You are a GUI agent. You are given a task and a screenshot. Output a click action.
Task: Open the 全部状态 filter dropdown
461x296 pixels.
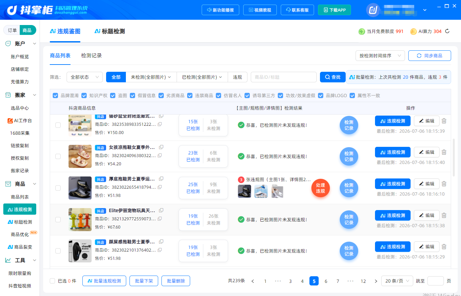pyautogui.click(x=85, y=77)
